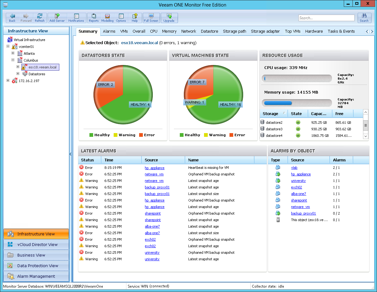Switch to Business View
Viewport: 377px width, 292px height.
tap(36, 255)
